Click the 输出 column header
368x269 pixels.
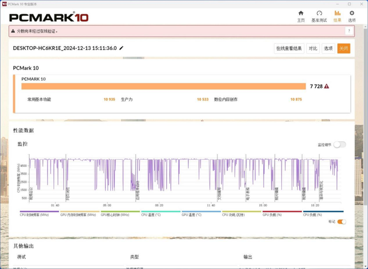coord(248,257)
